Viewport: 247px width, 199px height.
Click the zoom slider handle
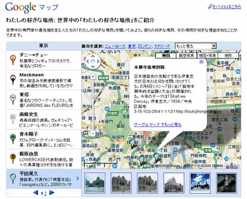[93, 96]
